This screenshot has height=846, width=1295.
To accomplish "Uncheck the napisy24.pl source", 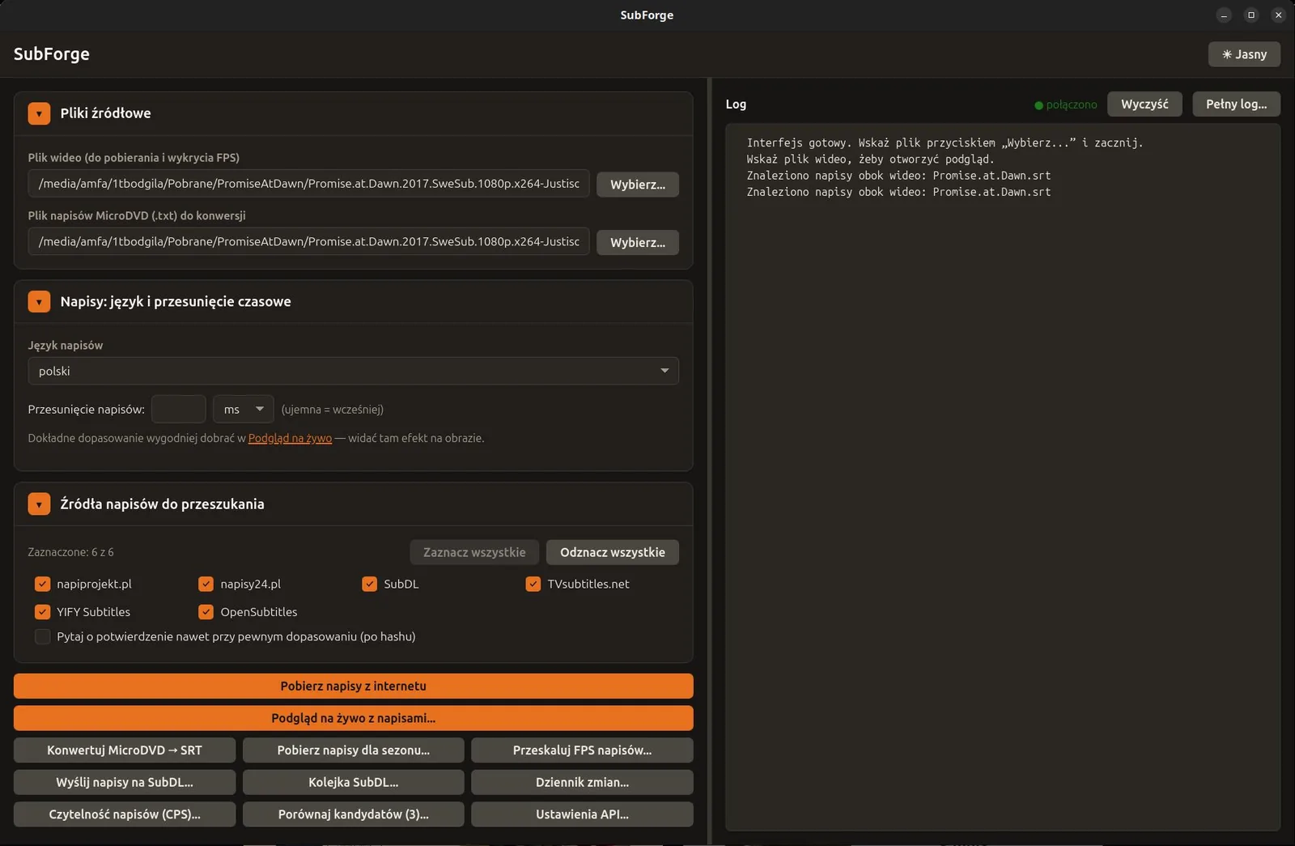I will click(206, 584).
